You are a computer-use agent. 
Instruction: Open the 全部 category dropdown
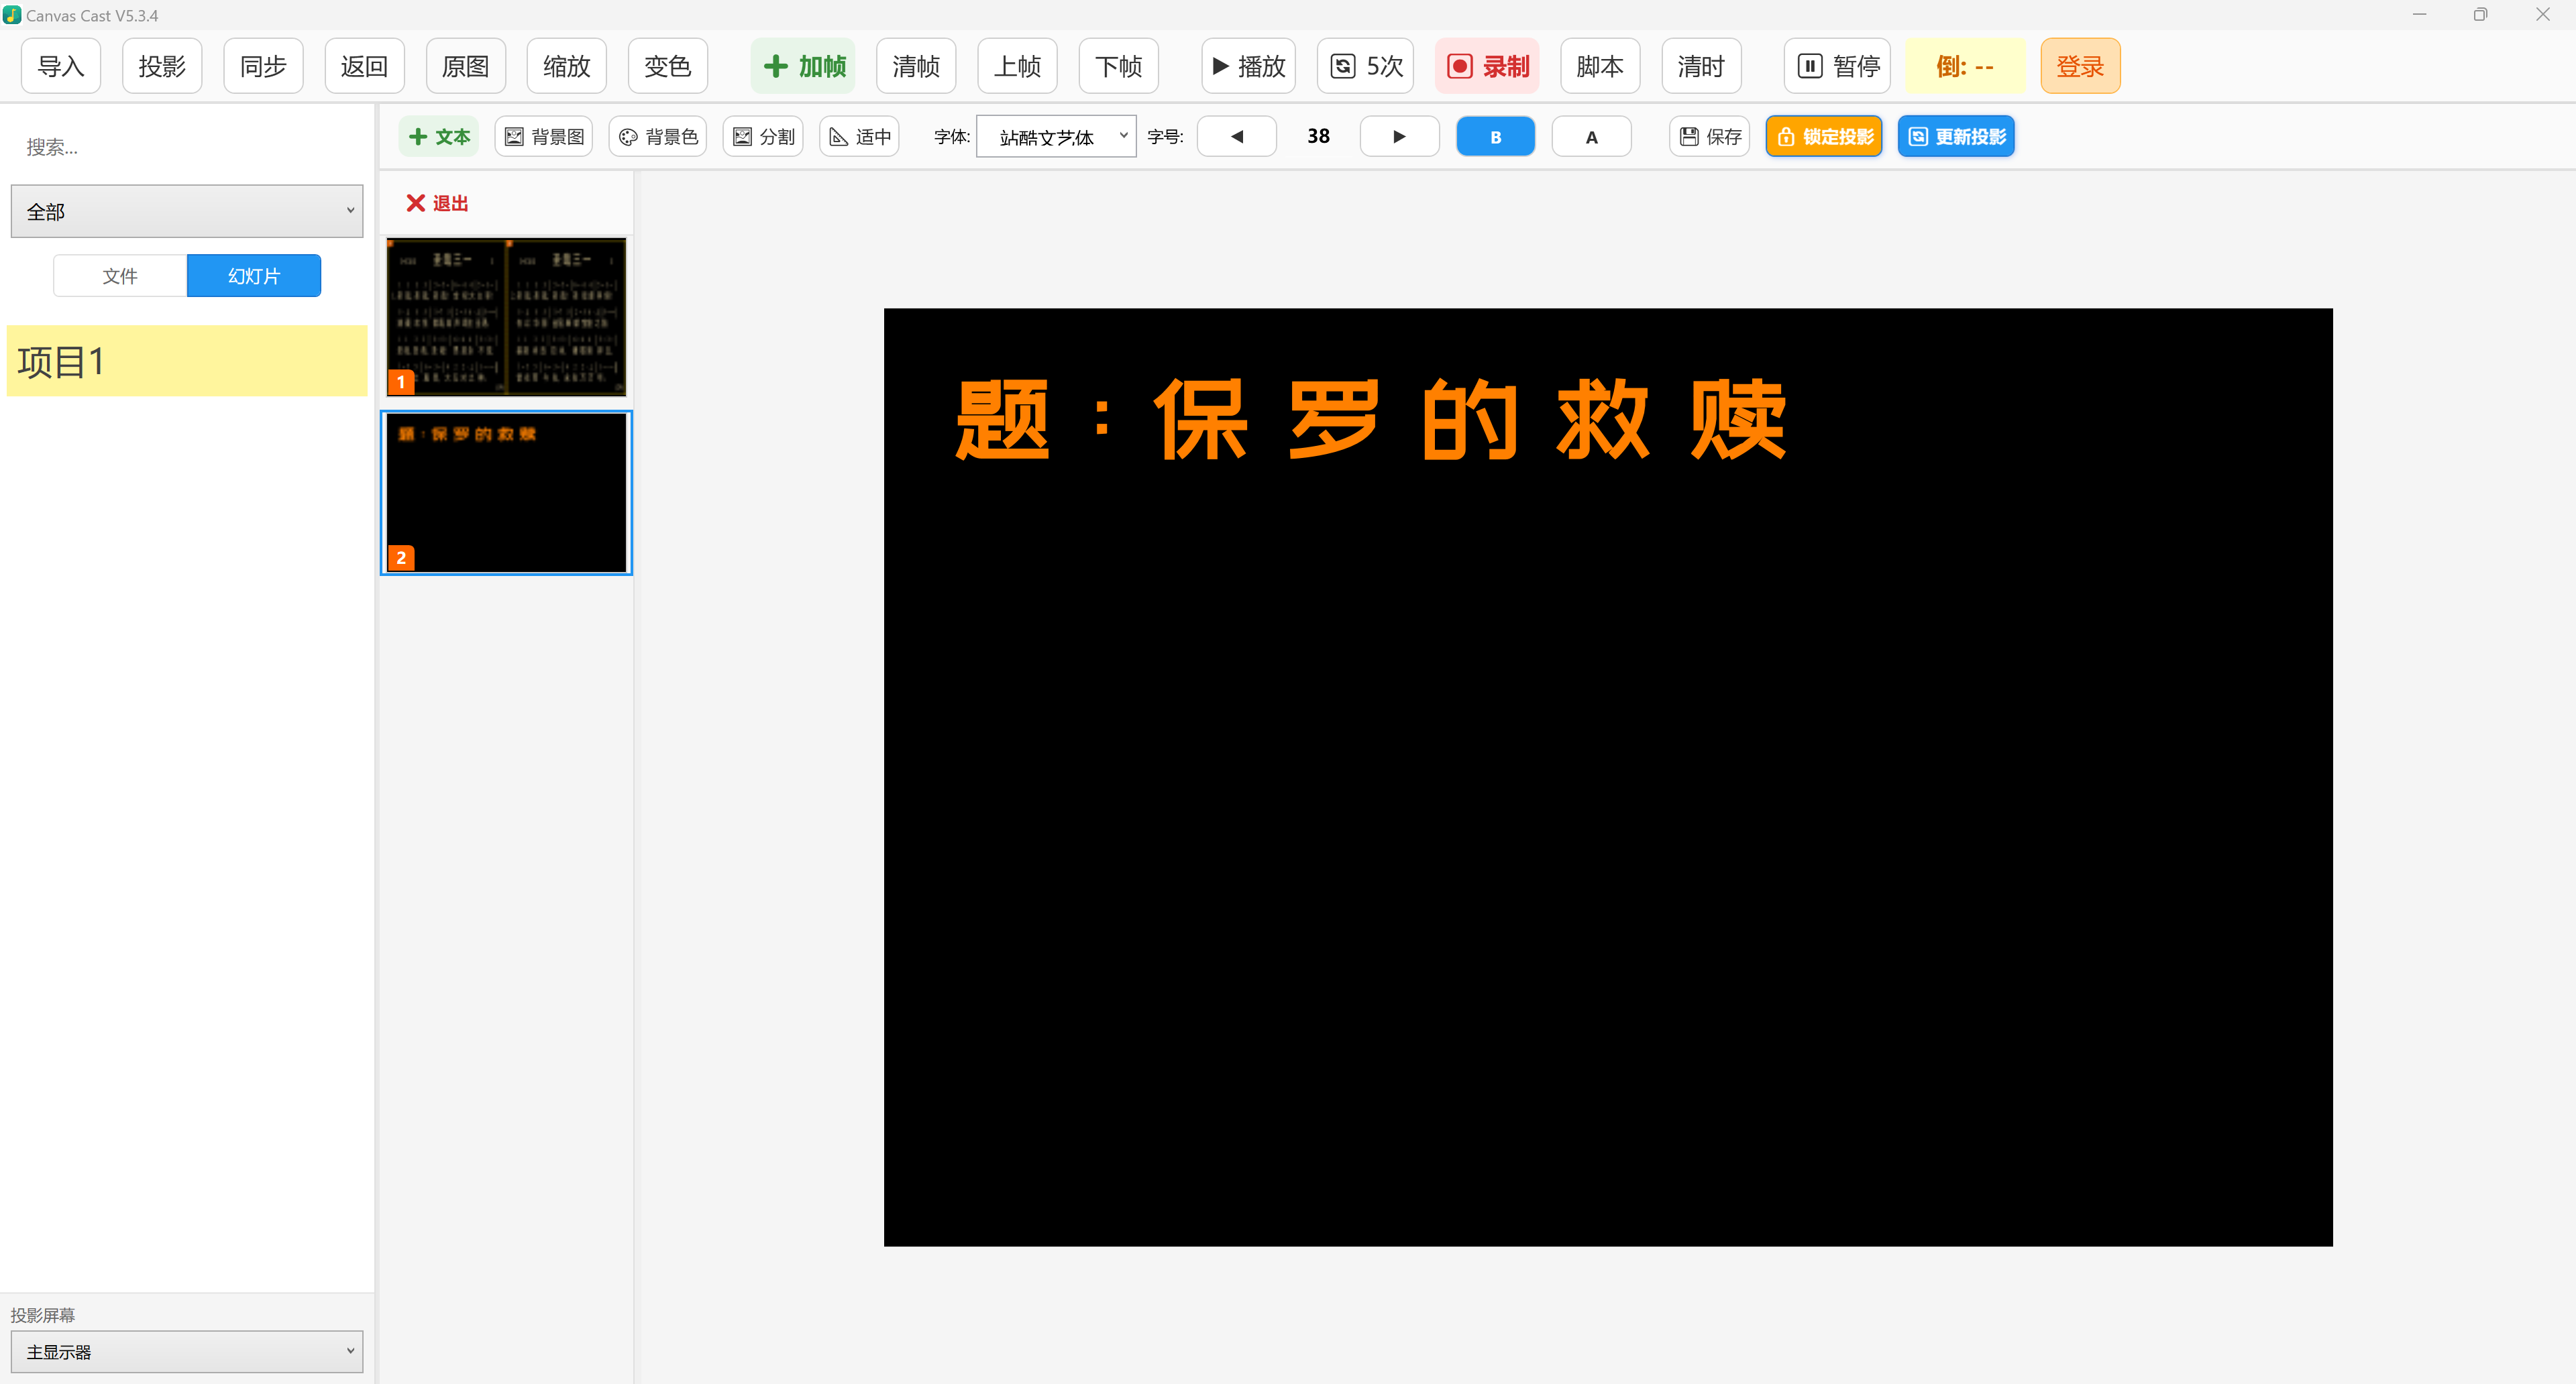click(x=186, y=211)
